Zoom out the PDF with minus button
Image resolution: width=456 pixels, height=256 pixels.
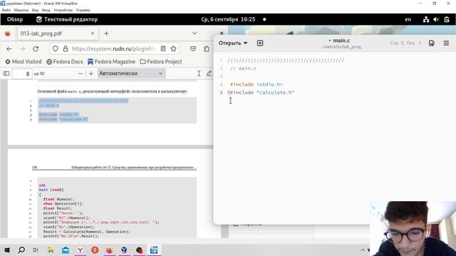click(81, 74)
